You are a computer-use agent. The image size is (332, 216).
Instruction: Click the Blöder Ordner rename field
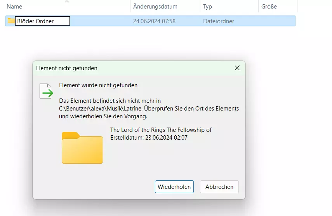(x=42, y=21)
